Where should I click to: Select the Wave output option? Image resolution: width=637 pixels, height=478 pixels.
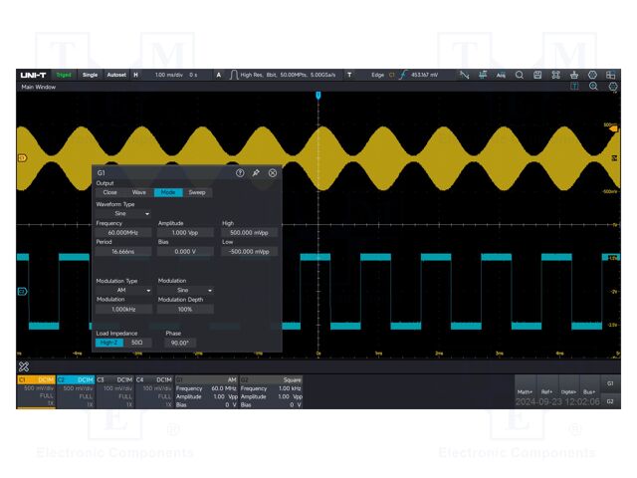tap(139, 192)
